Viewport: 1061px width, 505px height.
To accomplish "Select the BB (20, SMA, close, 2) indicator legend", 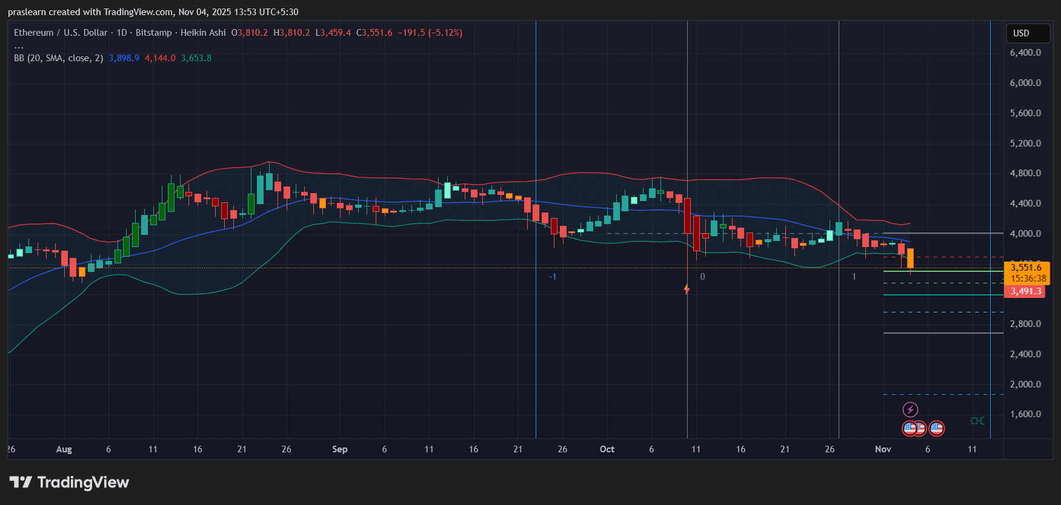I will coord(58,58).
